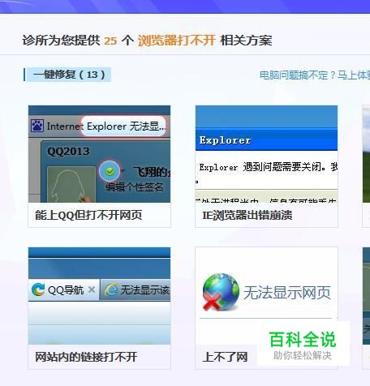Click the green checkmark status icon in QQ2013 thumbnail

(x=110, y=171)
